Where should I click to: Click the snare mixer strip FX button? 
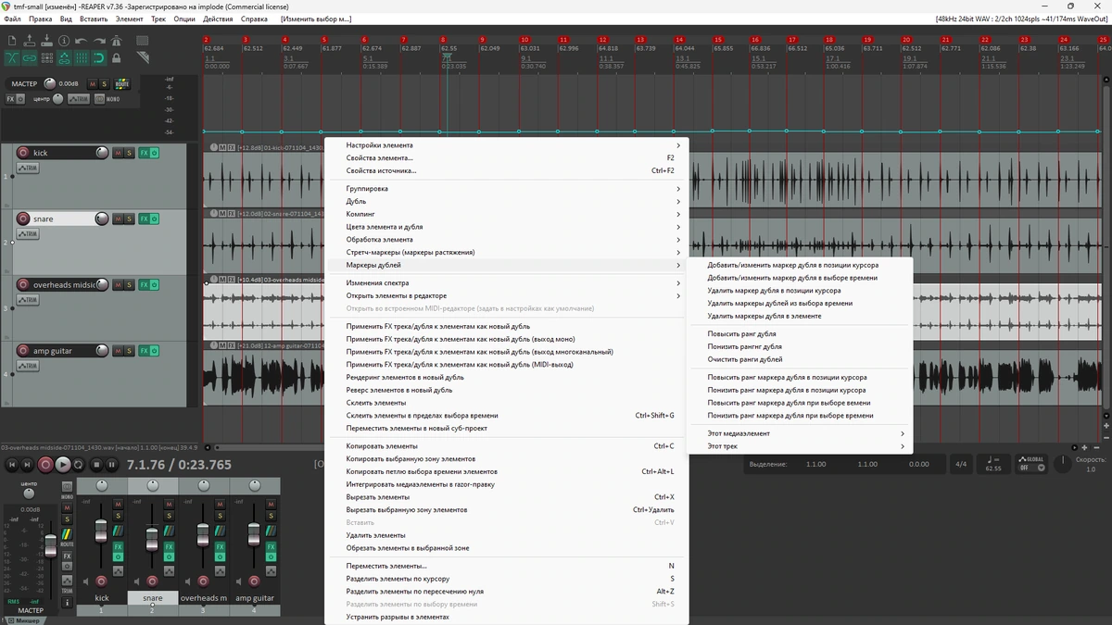(x=169, y=547)
